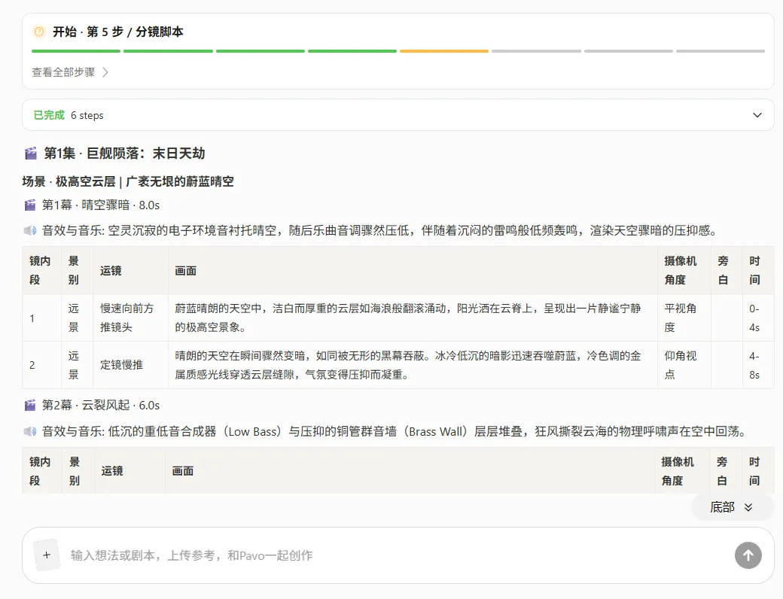The height and width of the screenshot is (599, 783).
Task: Click the 开始 · 第 5 步 / 分镜脚本 heading
Action: pyautogui.click(x=118, y=32)
